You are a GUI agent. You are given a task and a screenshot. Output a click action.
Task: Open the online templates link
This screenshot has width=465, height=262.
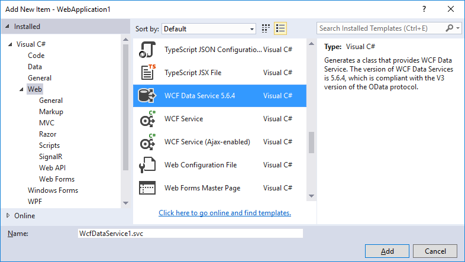(x=225, y=213)
